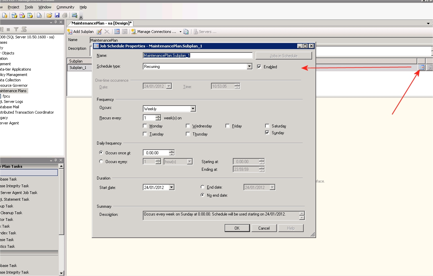Click the Print toolbar icon
Screen dimensions: 433x276
click(64, 15)
